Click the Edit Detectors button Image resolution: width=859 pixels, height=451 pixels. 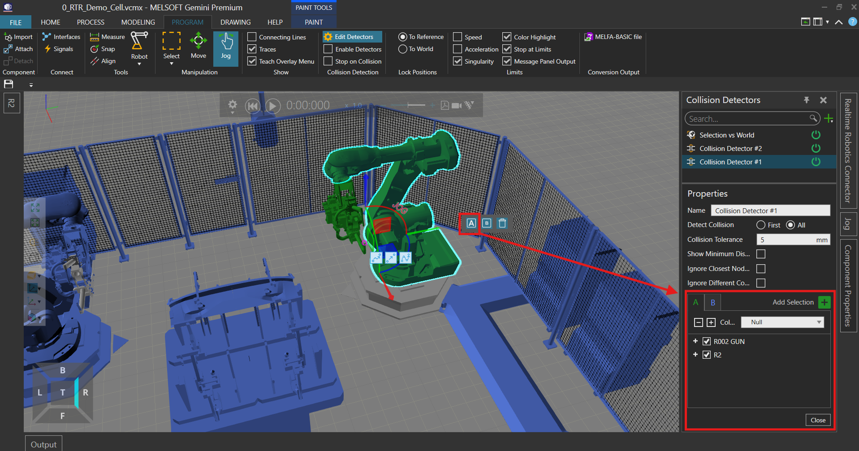352,37
